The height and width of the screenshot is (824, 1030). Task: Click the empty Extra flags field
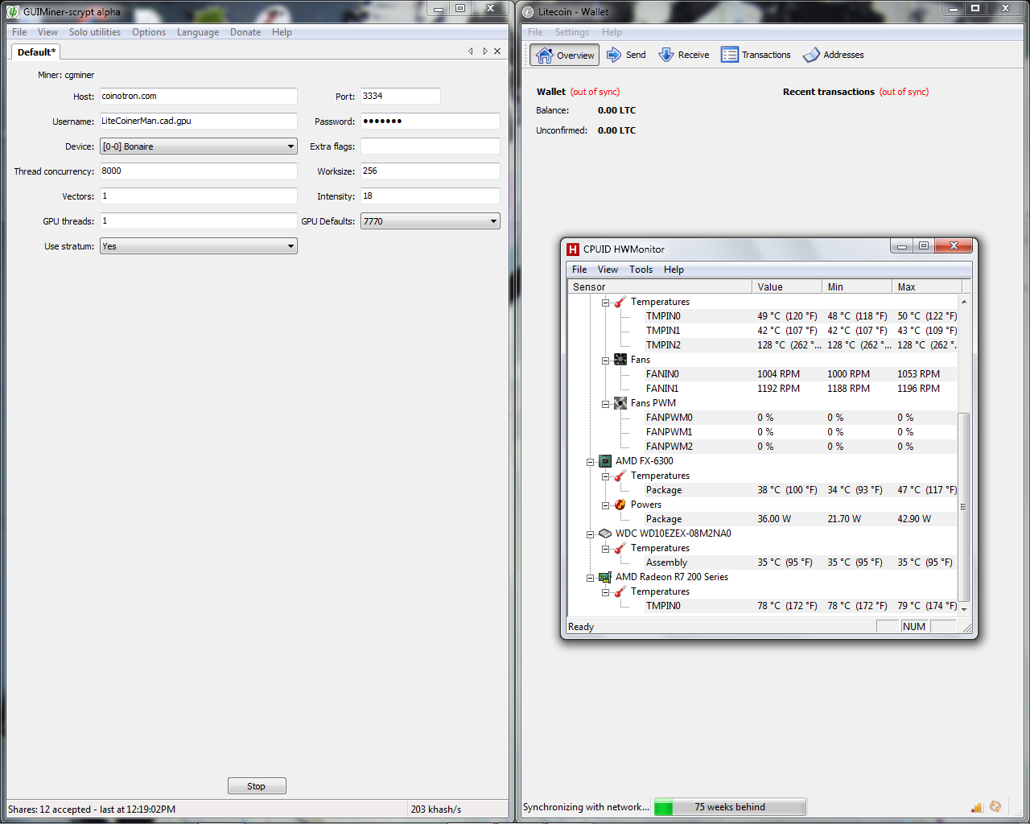(431, 146)
